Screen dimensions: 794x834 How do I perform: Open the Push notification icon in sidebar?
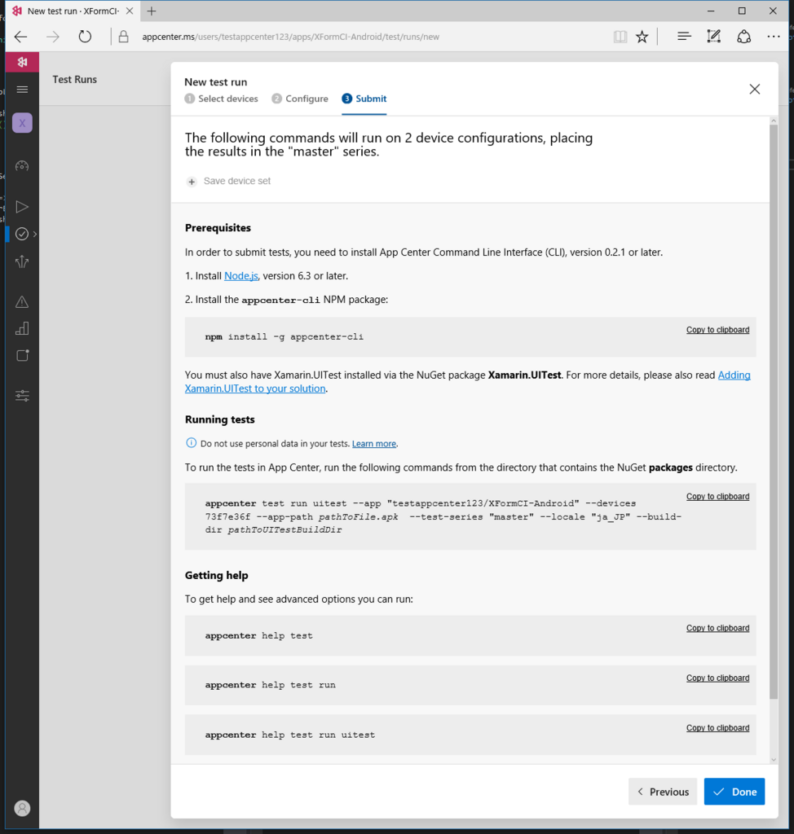pyautogui.click(x=22, y=355)
